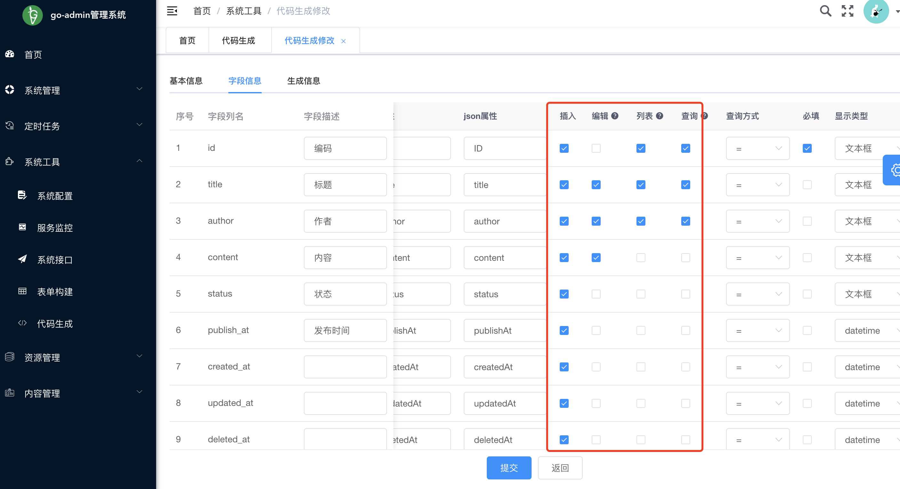The height and width of the screenshot is (489, 900).
Task: Open 代码生成 in the sidebar
Action: 55,323
